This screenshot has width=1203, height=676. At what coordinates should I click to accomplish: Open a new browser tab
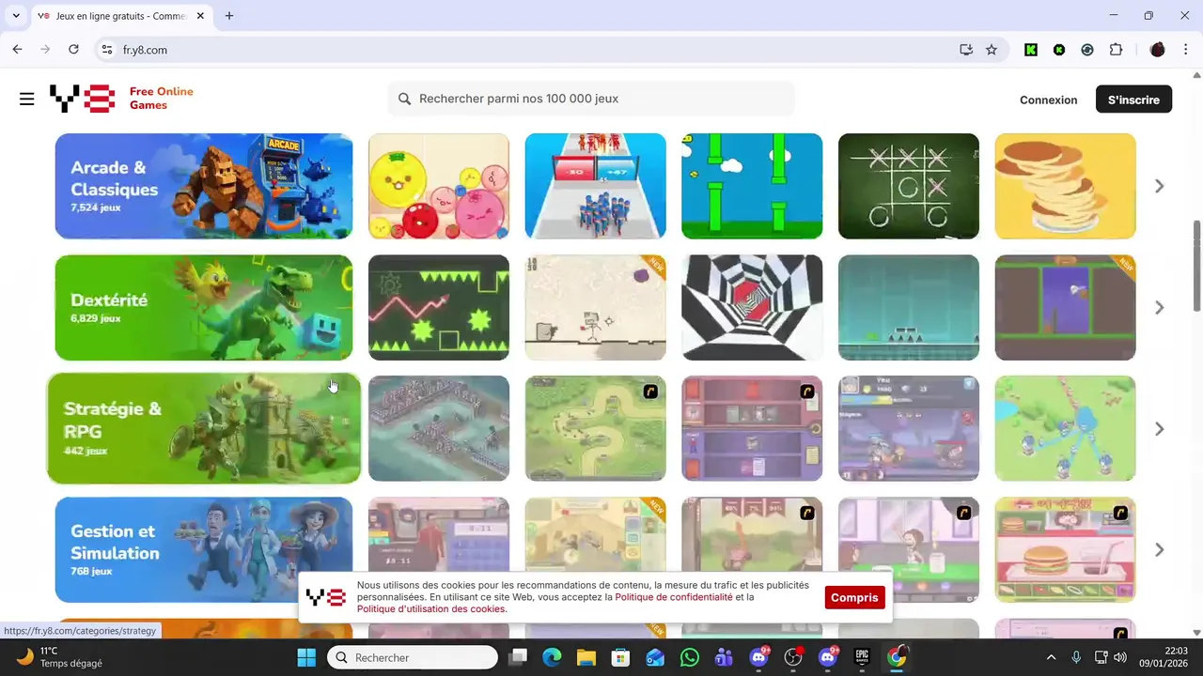click(x=229, y=16)
